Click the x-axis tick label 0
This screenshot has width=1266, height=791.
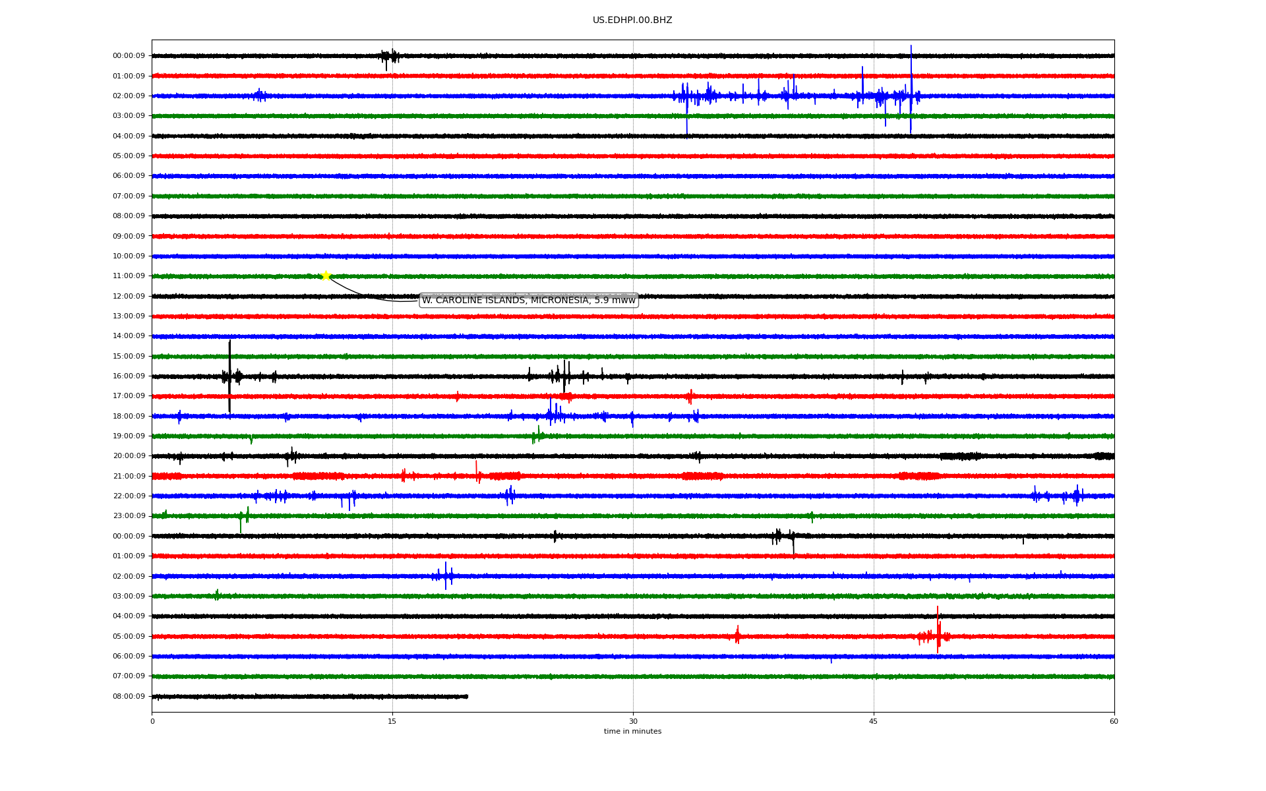tap(152, 721)
